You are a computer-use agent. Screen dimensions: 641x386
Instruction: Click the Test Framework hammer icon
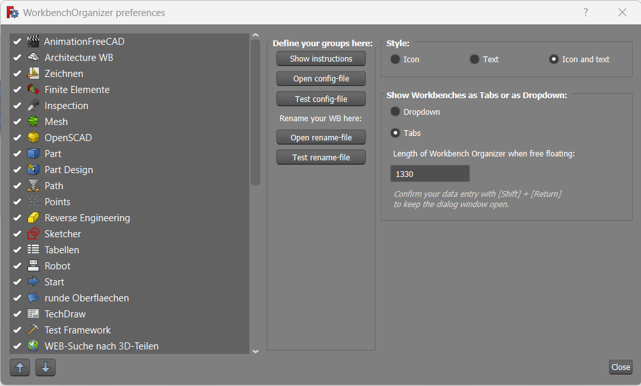coord(33,330)
